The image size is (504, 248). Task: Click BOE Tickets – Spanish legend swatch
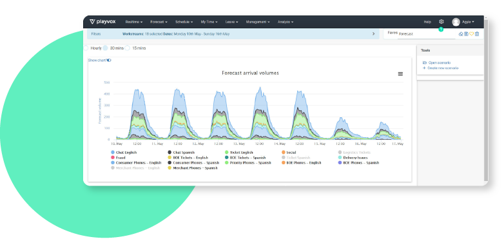pyautogui.click(x=227, y=158)
